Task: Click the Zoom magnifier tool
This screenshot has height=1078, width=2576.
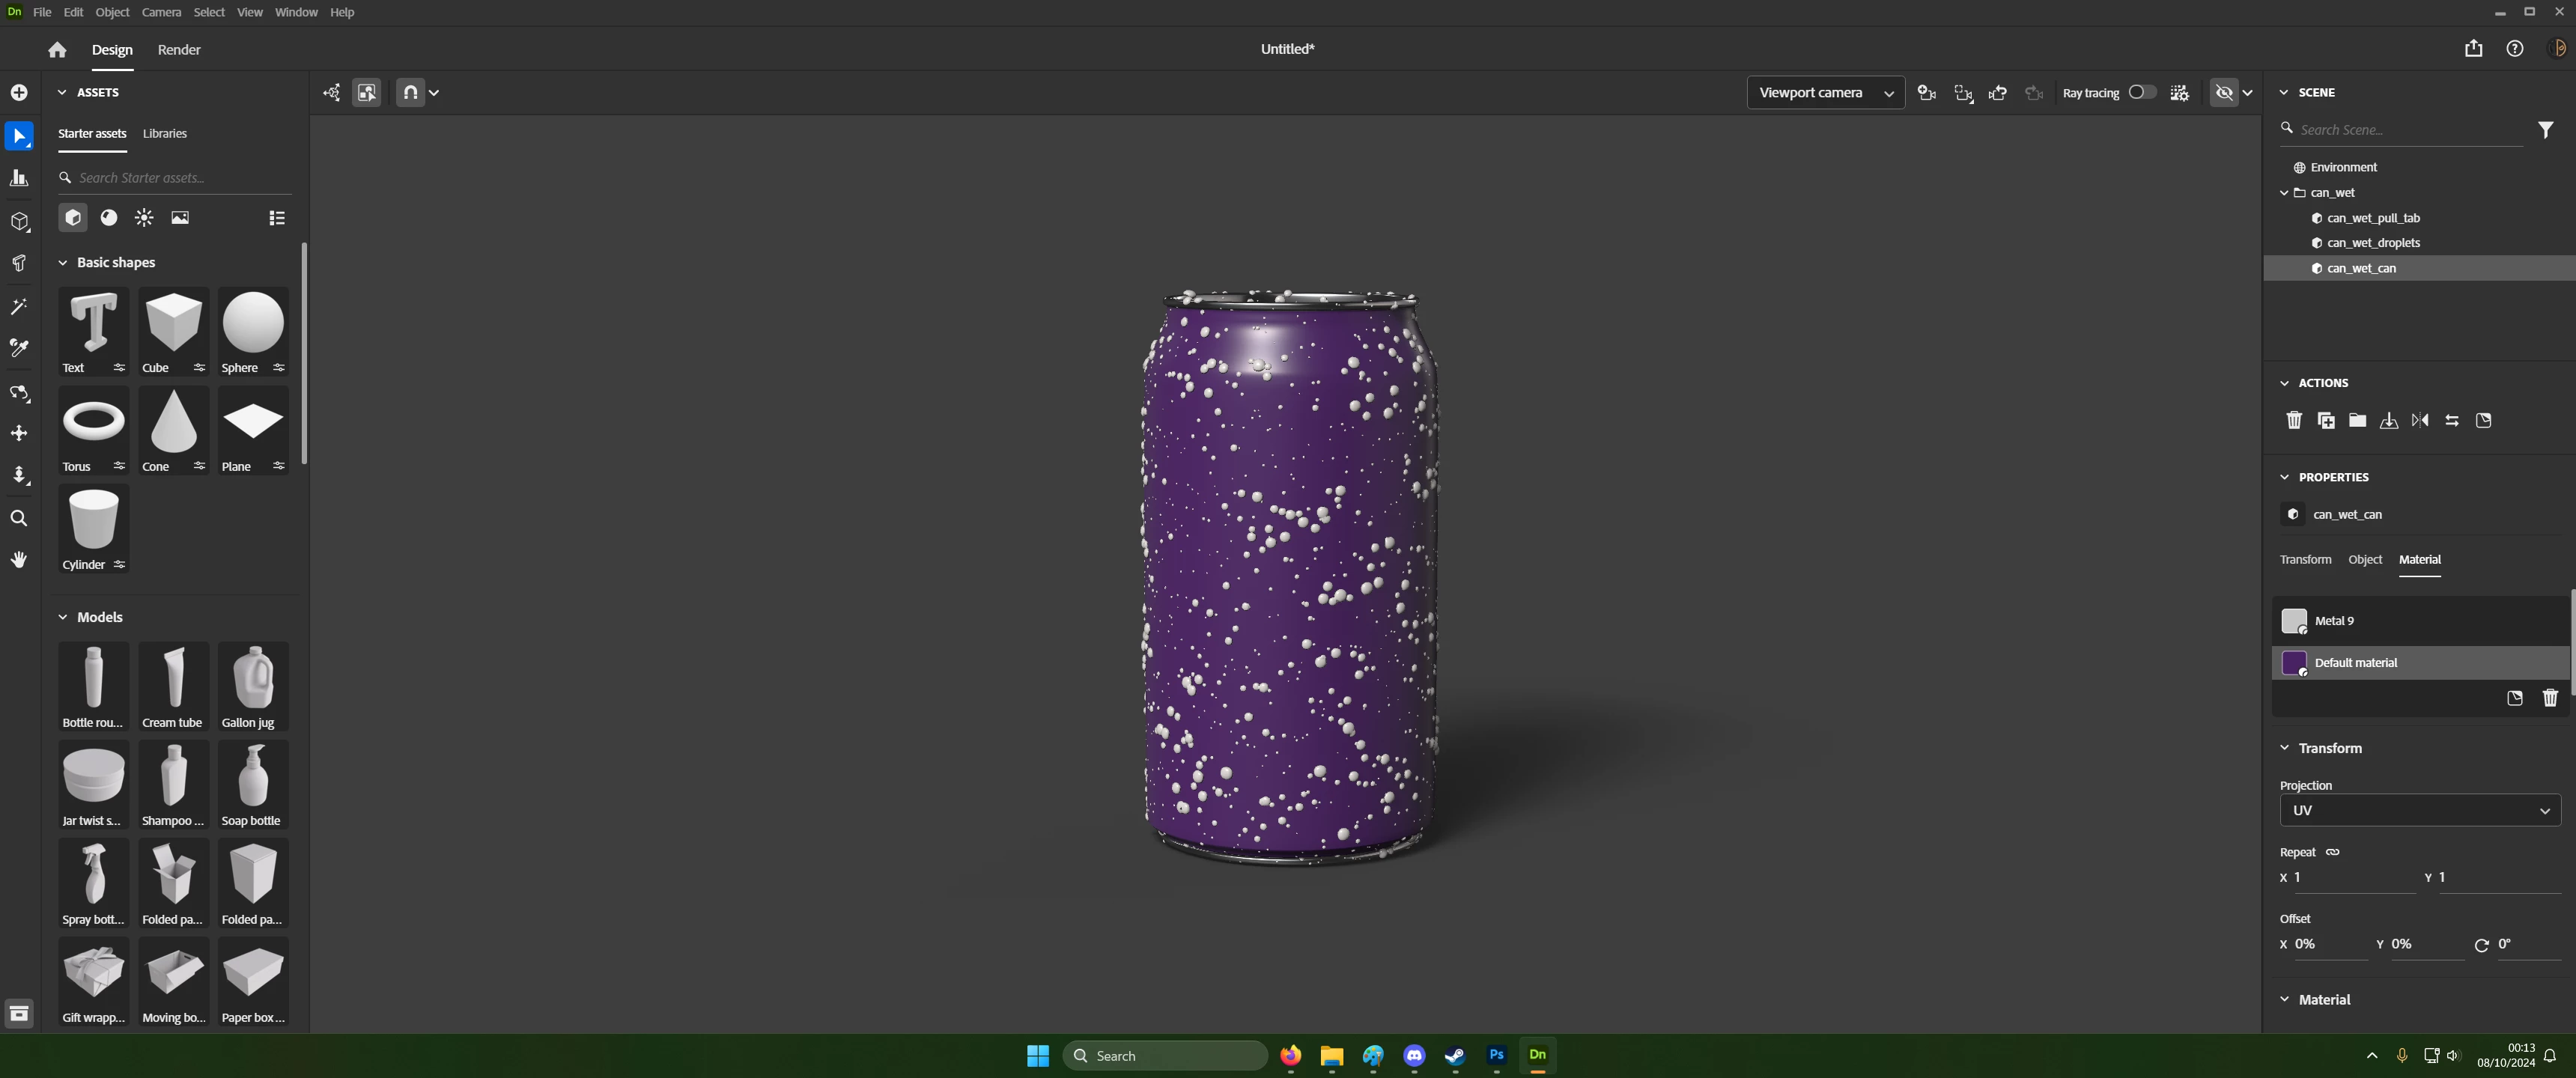Action: (x=19, y=518)
